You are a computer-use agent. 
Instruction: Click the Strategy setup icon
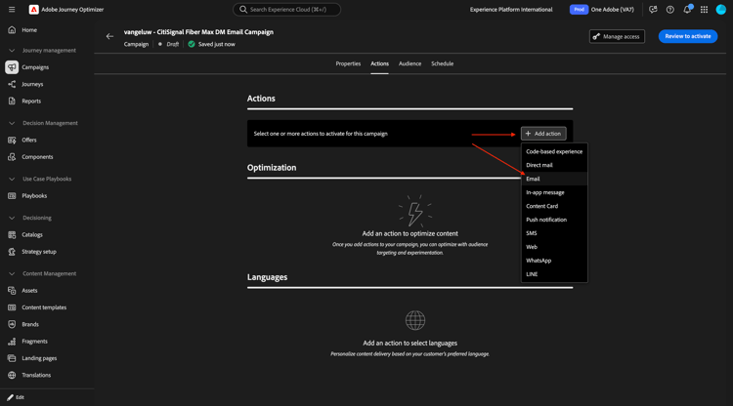12,252
